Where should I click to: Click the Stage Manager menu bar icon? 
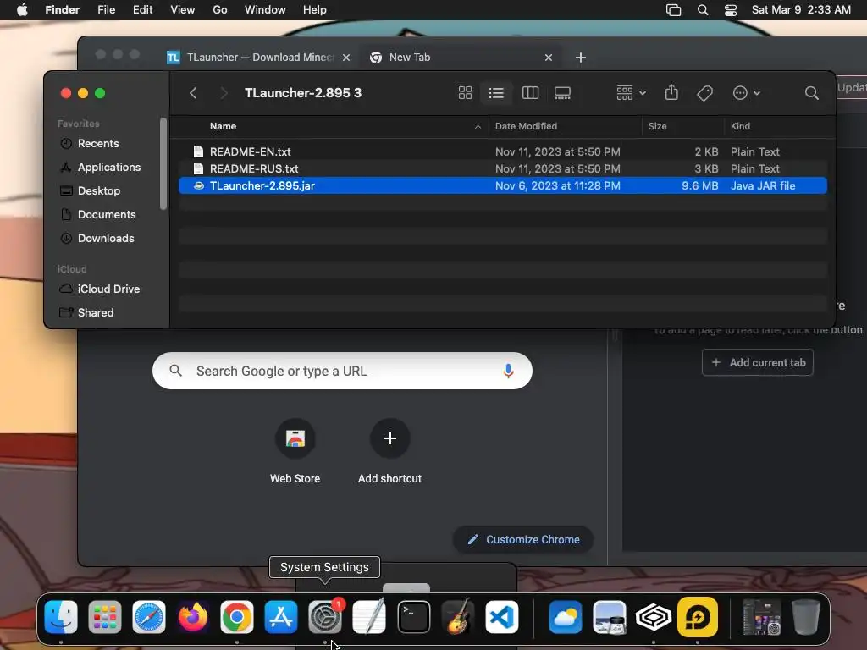coord(673,10)
